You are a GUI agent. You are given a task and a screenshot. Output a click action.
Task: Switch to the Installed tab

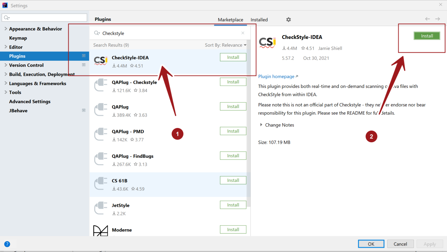coord(259,19)
